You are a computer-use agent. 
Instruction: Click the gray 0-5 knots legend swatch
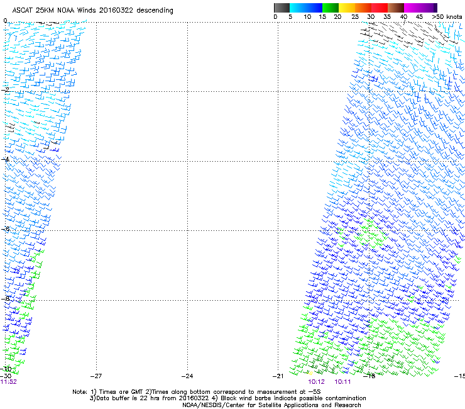(x=282, y=8)
